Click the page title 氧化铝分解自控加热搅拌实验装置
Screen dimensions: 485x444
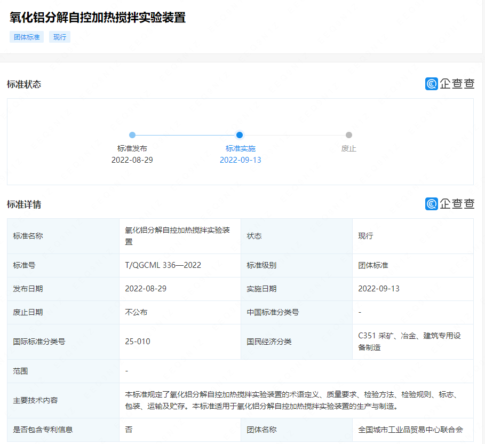click(x=98, y=17)
